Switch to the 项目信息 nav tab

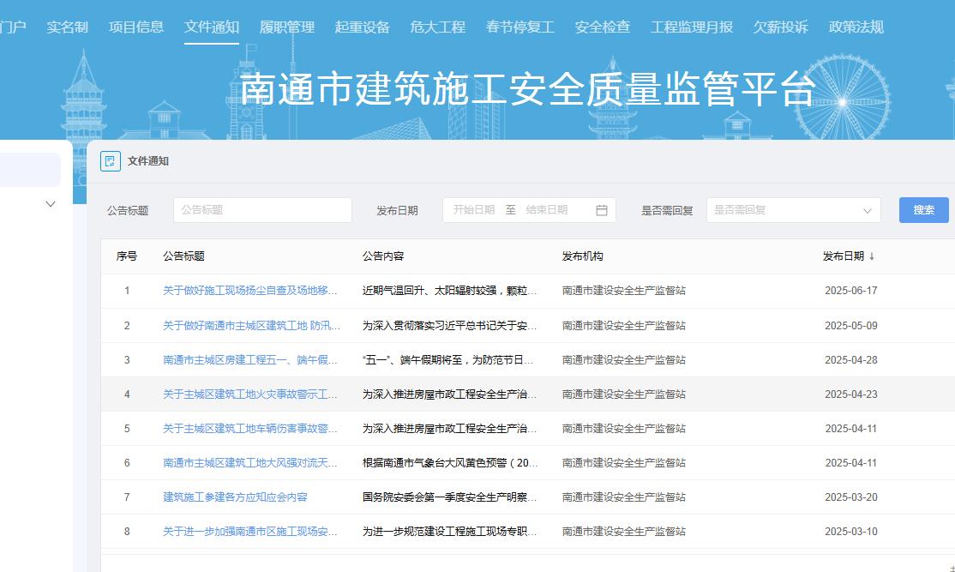pos(136,27)
